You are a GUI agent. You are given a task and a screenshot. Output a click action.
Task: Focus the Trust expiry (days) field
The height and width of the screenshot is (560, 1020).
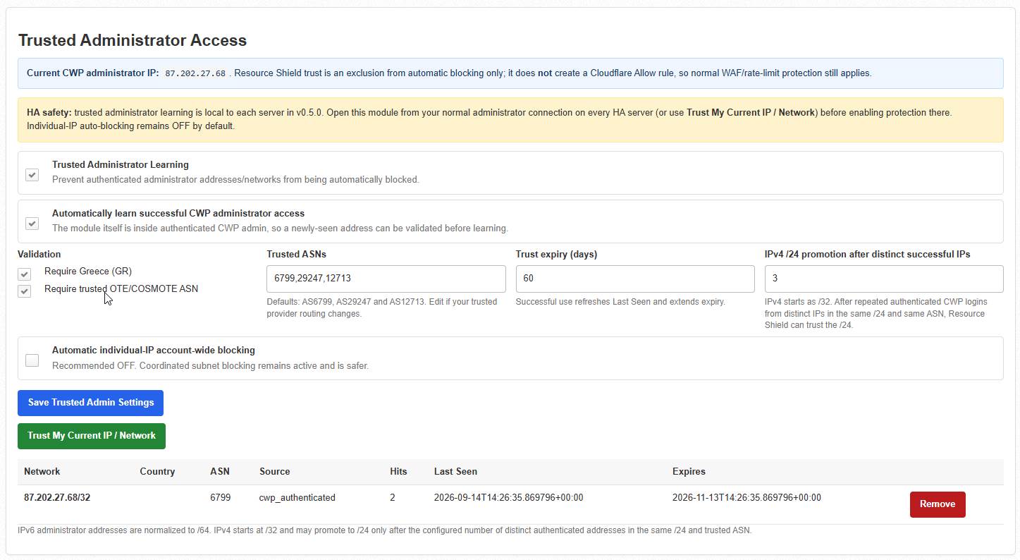[x=635, y=279]
